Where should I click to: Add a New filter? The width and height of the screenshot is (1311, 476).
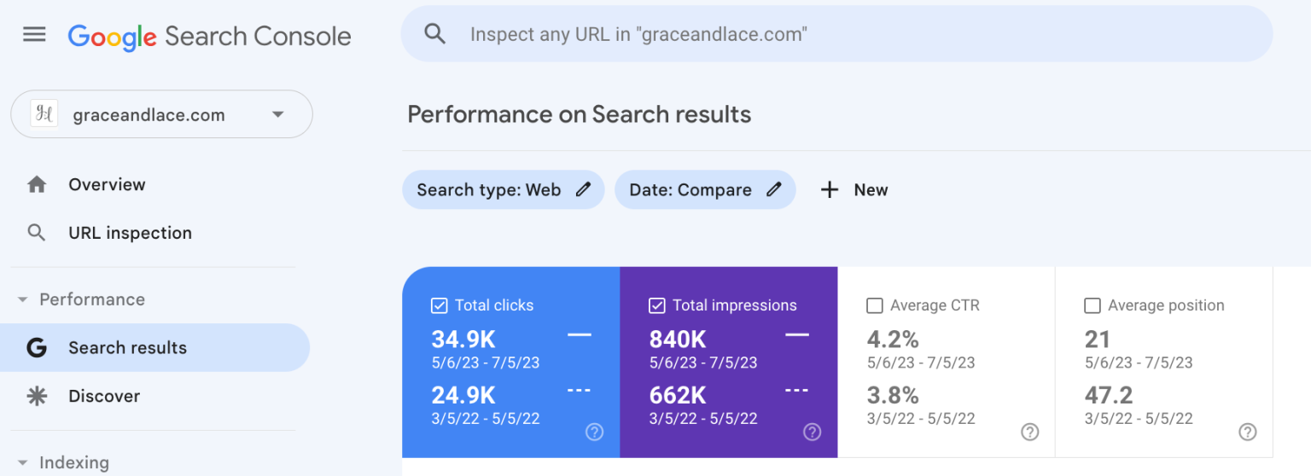click(854, 189)
